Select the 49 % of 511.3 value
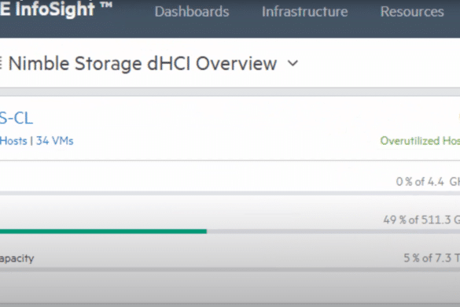This screenshot has height=307, width=460. coord(421,220)
